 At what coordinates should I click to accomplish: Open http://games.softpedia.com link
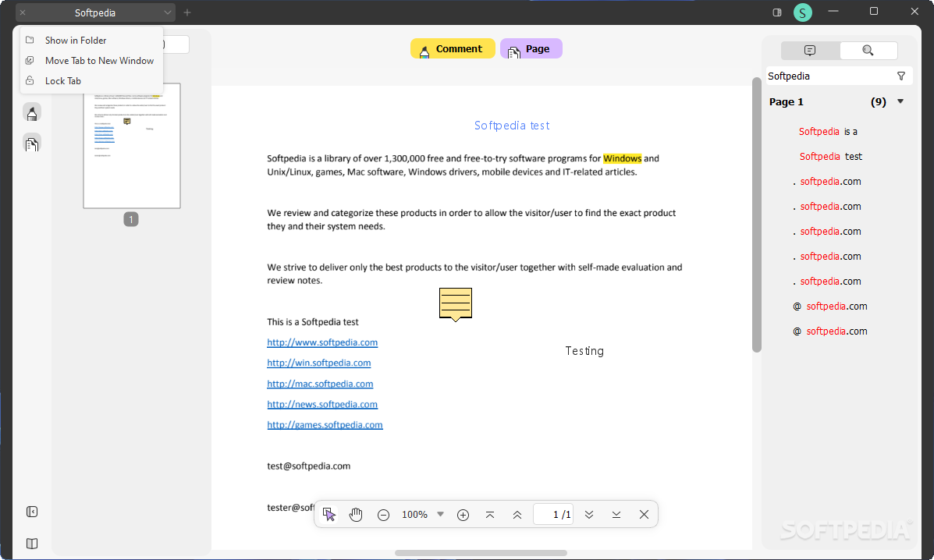click(325, 425)
